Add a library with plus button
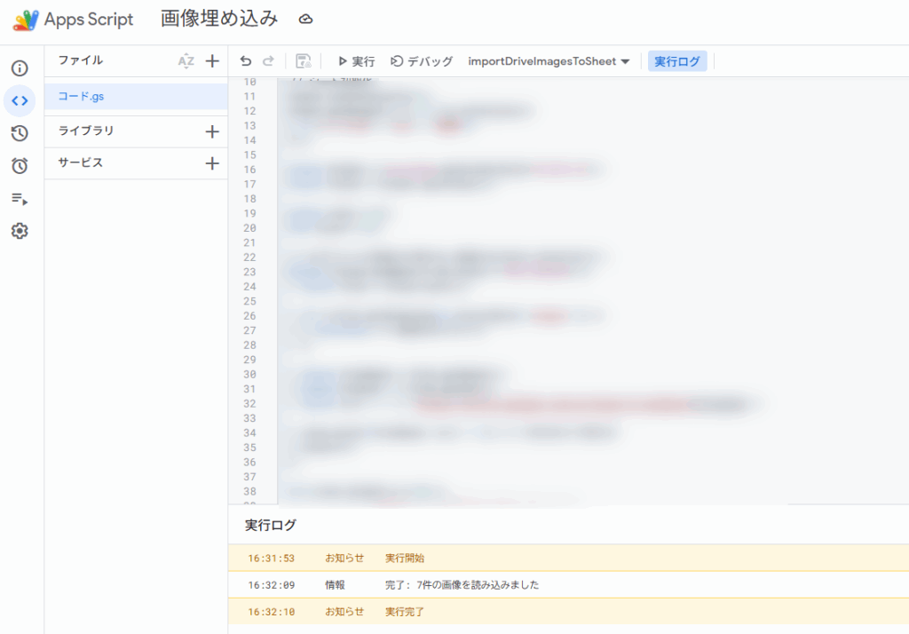Screen dimensions: 909x634 [212, 131]
